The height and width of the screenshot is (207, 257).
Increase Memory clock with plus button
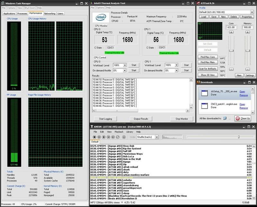(x=247, y=32)
